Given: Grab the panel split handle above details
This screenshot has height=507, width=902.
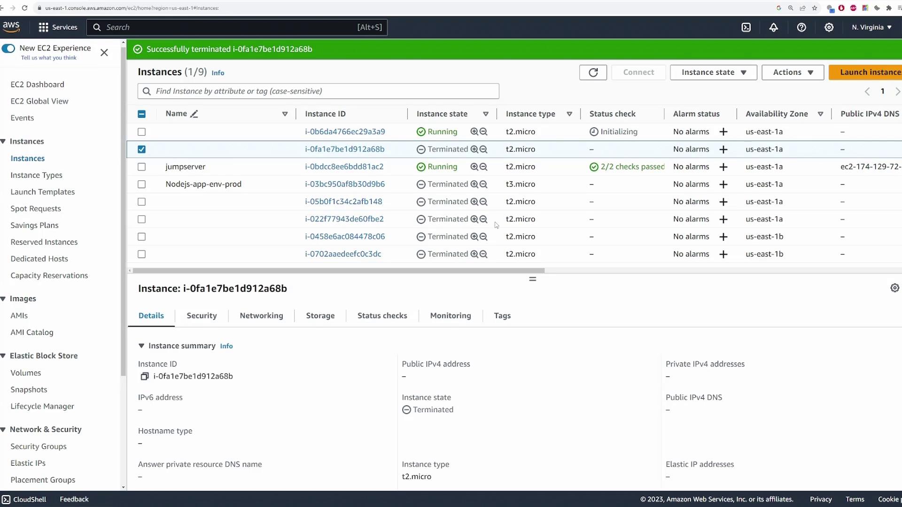Looking at the screenshot, I should pos(532,279).
